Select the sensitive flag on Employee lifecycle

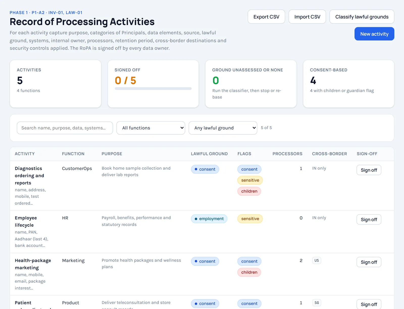250,219
